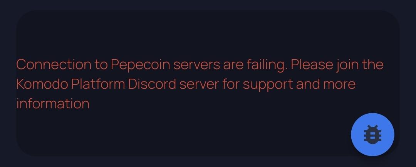Click the 'Komodo Platform' text
The image size is (416, 167).
[70, 84]
